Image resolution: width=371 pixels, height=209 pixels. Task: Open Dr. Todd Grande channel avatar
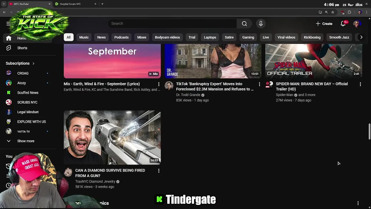[169, 86]
